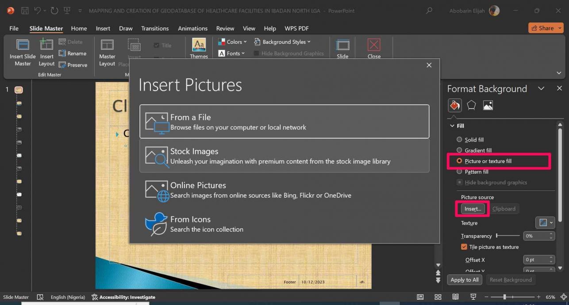Open the Texture picker dropdown
Image resolution: width=569 pixels, height=305 pixels.
coord(545,222)
